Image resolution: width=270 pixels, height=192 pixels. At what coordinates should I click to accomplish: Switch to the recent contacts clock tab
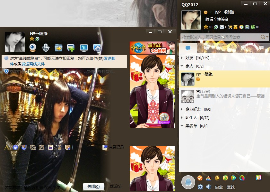[x=261, y=48]
